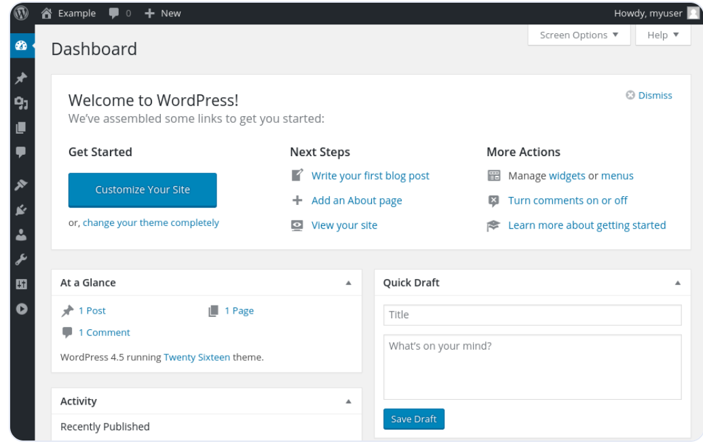Open the Twenty Sixteen theme link
Screen dimensions: 703x448
tap(197, 358)
